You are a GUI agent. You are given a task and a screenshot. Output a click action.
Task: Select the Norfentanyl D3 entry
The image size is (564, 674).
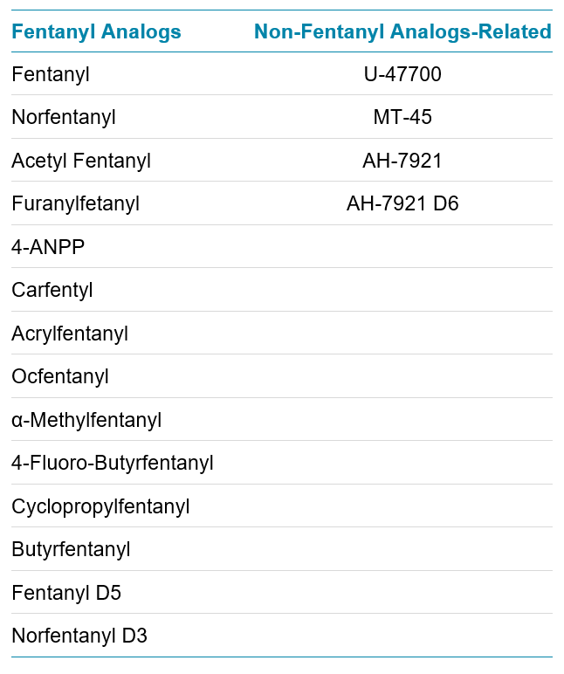click(x=79, y=636)
